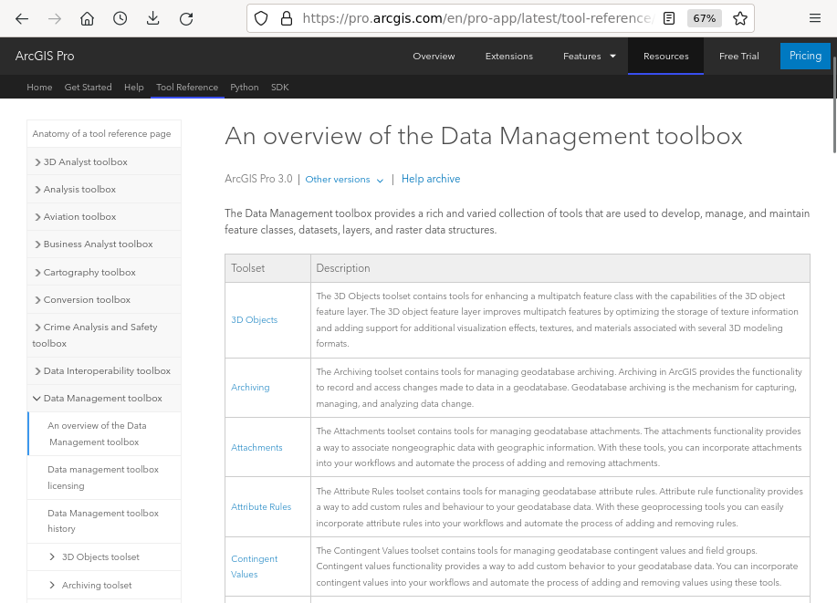Expand the Features dropdown in navigation

click(589, 57)
